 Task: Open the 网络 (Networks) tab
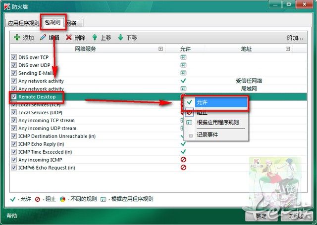click(x=72, y=23)
